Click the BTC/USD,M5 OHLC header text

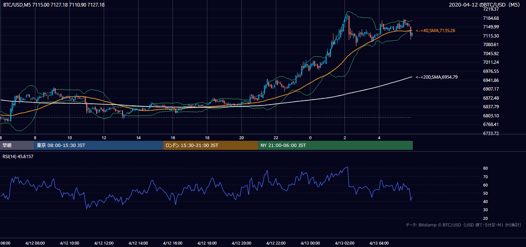[x=54, y=5]
